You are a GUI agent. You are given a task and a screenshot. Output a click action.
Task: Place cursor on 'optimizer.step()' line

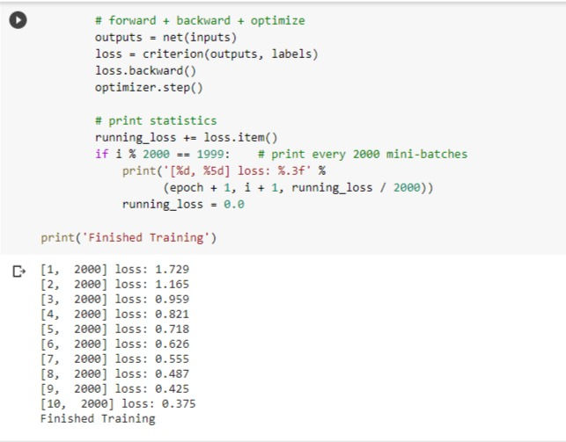click(149, 88)
